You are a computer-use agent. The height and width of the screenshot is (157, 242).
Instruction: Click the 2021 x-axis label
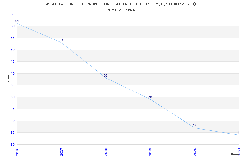(x=239, y=152)
